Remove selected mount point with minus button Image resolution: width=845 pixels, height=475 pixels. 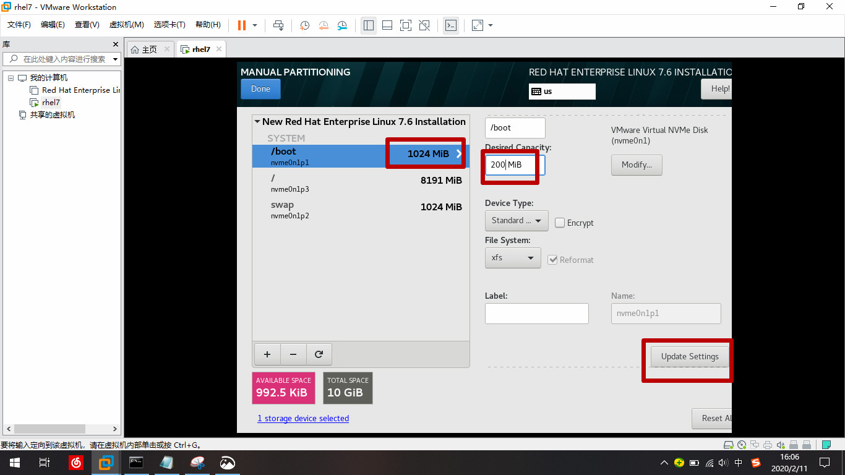[x=293, y=354]
